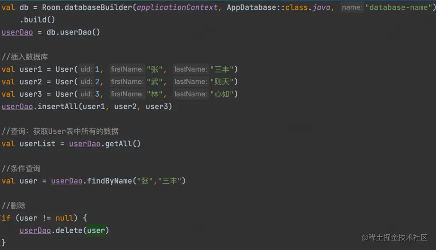Click the .build() call
Image resolution: width=436 pixels, height=250 pixels.
[x=37, y=20]
